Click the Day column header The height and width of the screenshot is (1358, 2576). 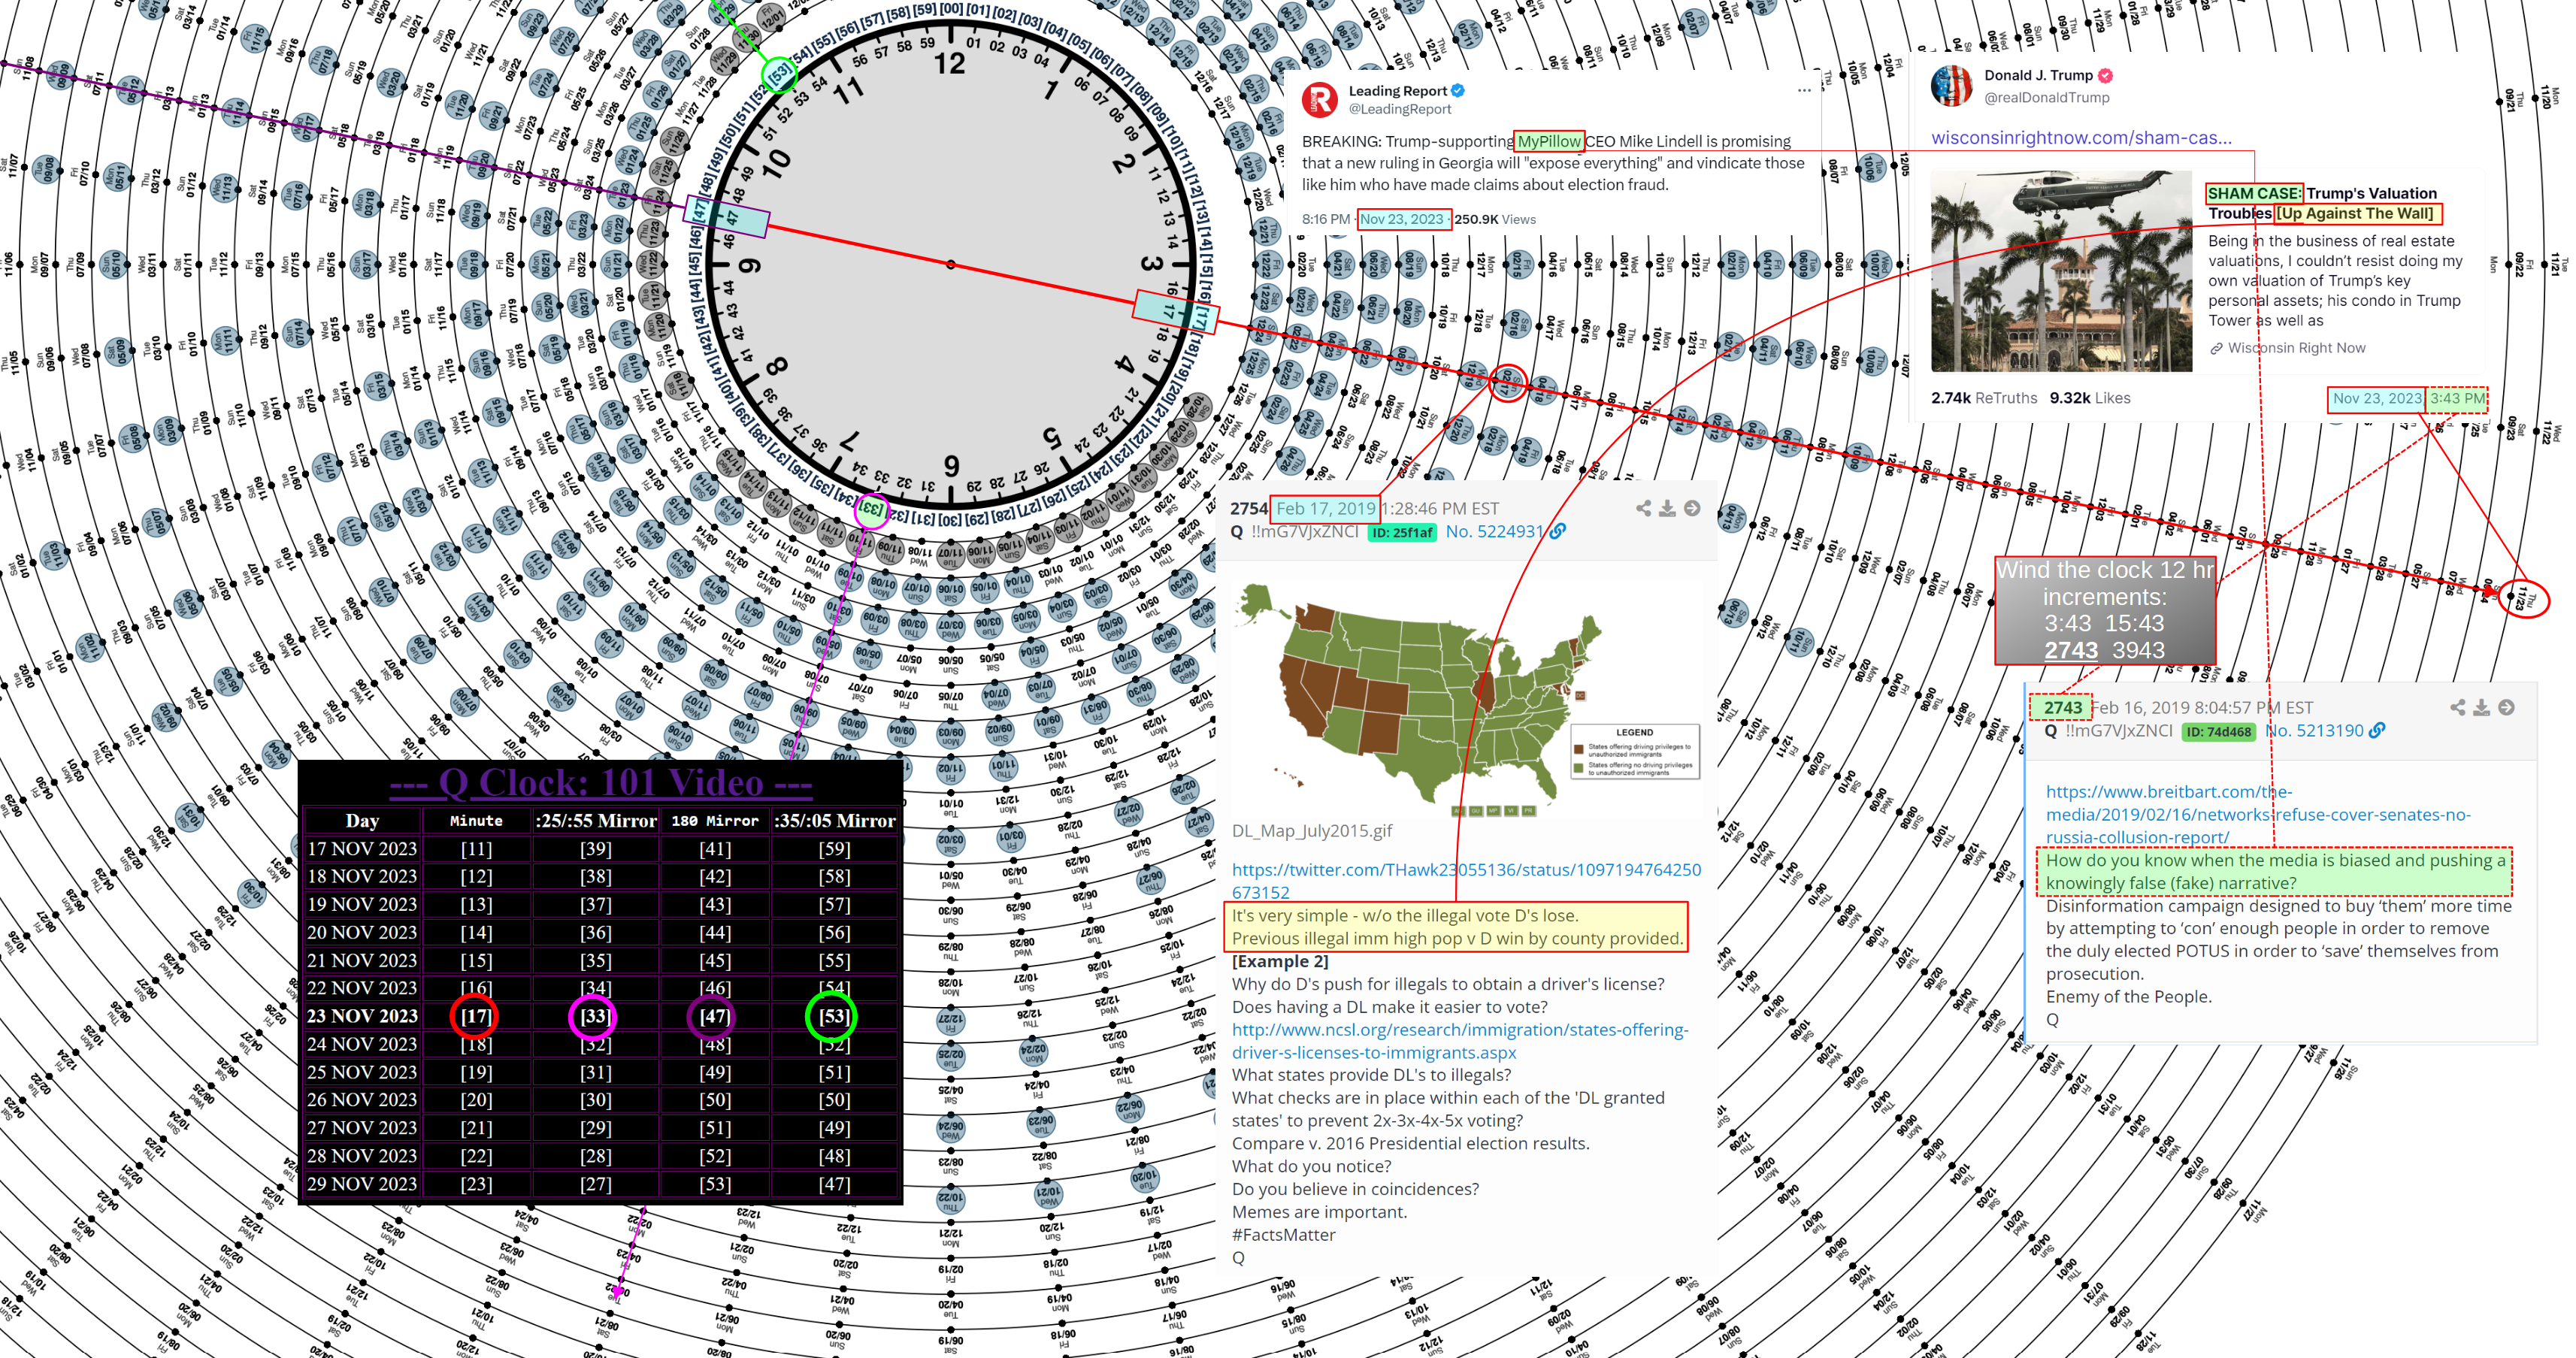pyautogui.click(x=362, y=821)
